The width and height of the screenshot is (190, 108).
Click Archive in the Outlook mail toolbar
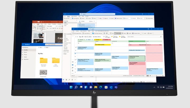point(89,18)
